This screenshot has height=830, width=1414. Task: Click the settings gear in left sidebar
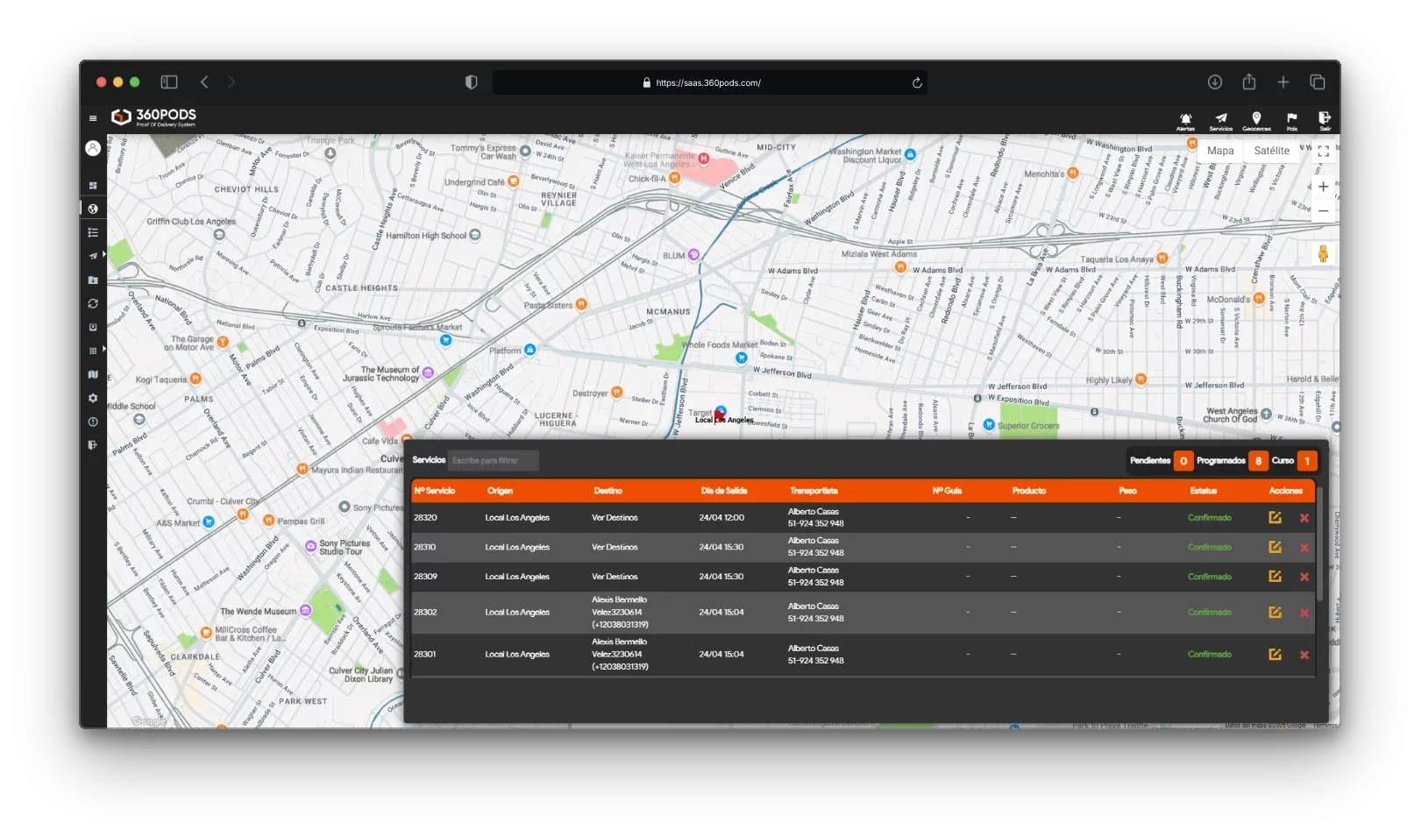(x=93, y=398)
